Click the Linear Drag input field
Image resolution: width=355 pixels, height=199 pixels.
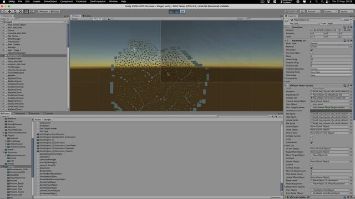(x=331, y=59)
